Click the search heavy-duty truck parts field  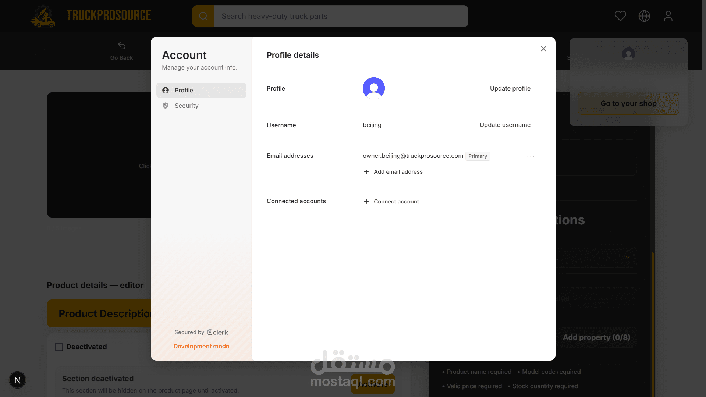tap(341, 16)
